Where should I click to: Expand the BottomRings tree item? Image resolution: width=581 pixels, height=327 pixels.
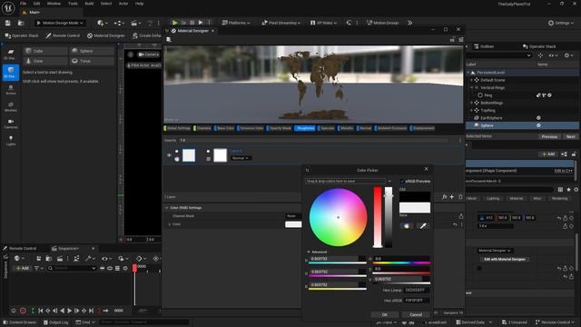(472, 103)
